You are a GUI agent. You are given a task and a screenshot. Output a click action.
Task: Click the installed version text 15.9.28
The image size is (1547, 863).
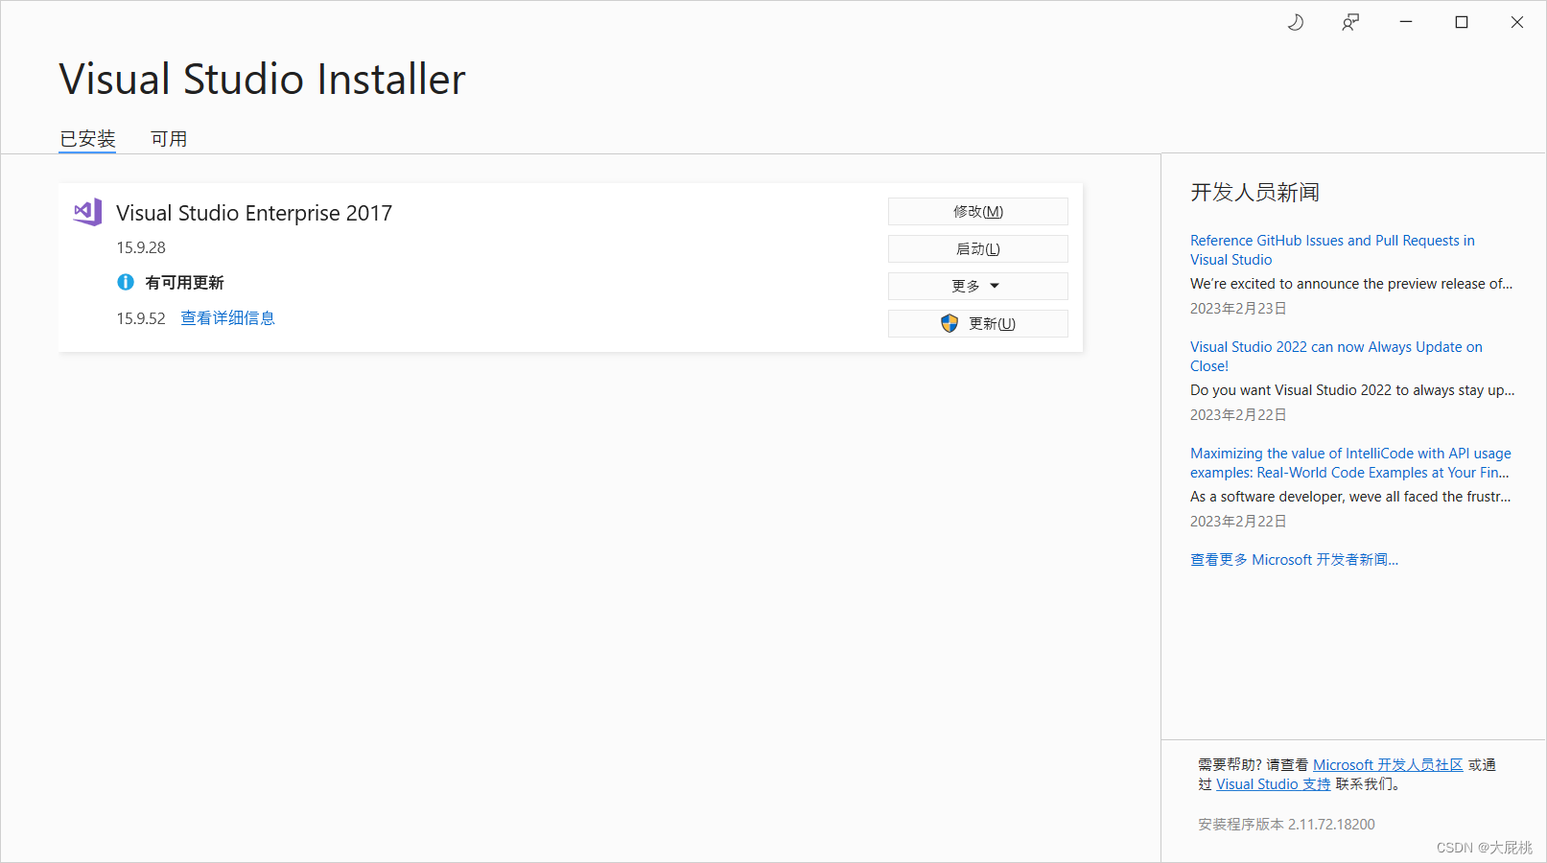click(141, 247)
